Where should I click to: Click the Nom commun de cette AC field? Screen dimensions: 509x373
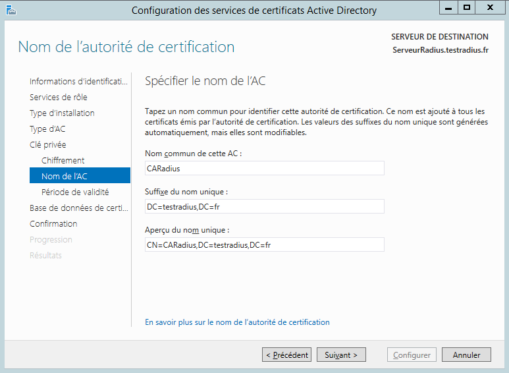point(264,169)
